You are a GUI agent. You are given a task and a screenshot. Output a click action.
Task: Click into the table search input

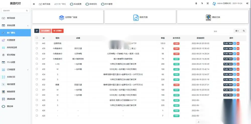coord(223,31)
